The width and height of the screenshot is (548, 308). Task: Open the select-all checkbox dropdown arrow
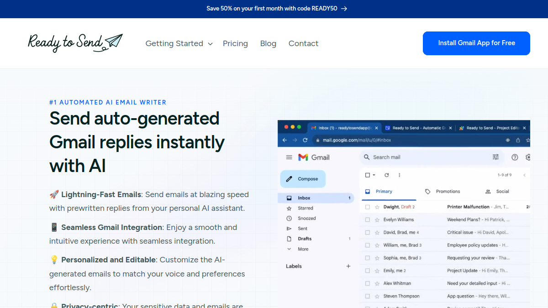[x=374, y=175]
